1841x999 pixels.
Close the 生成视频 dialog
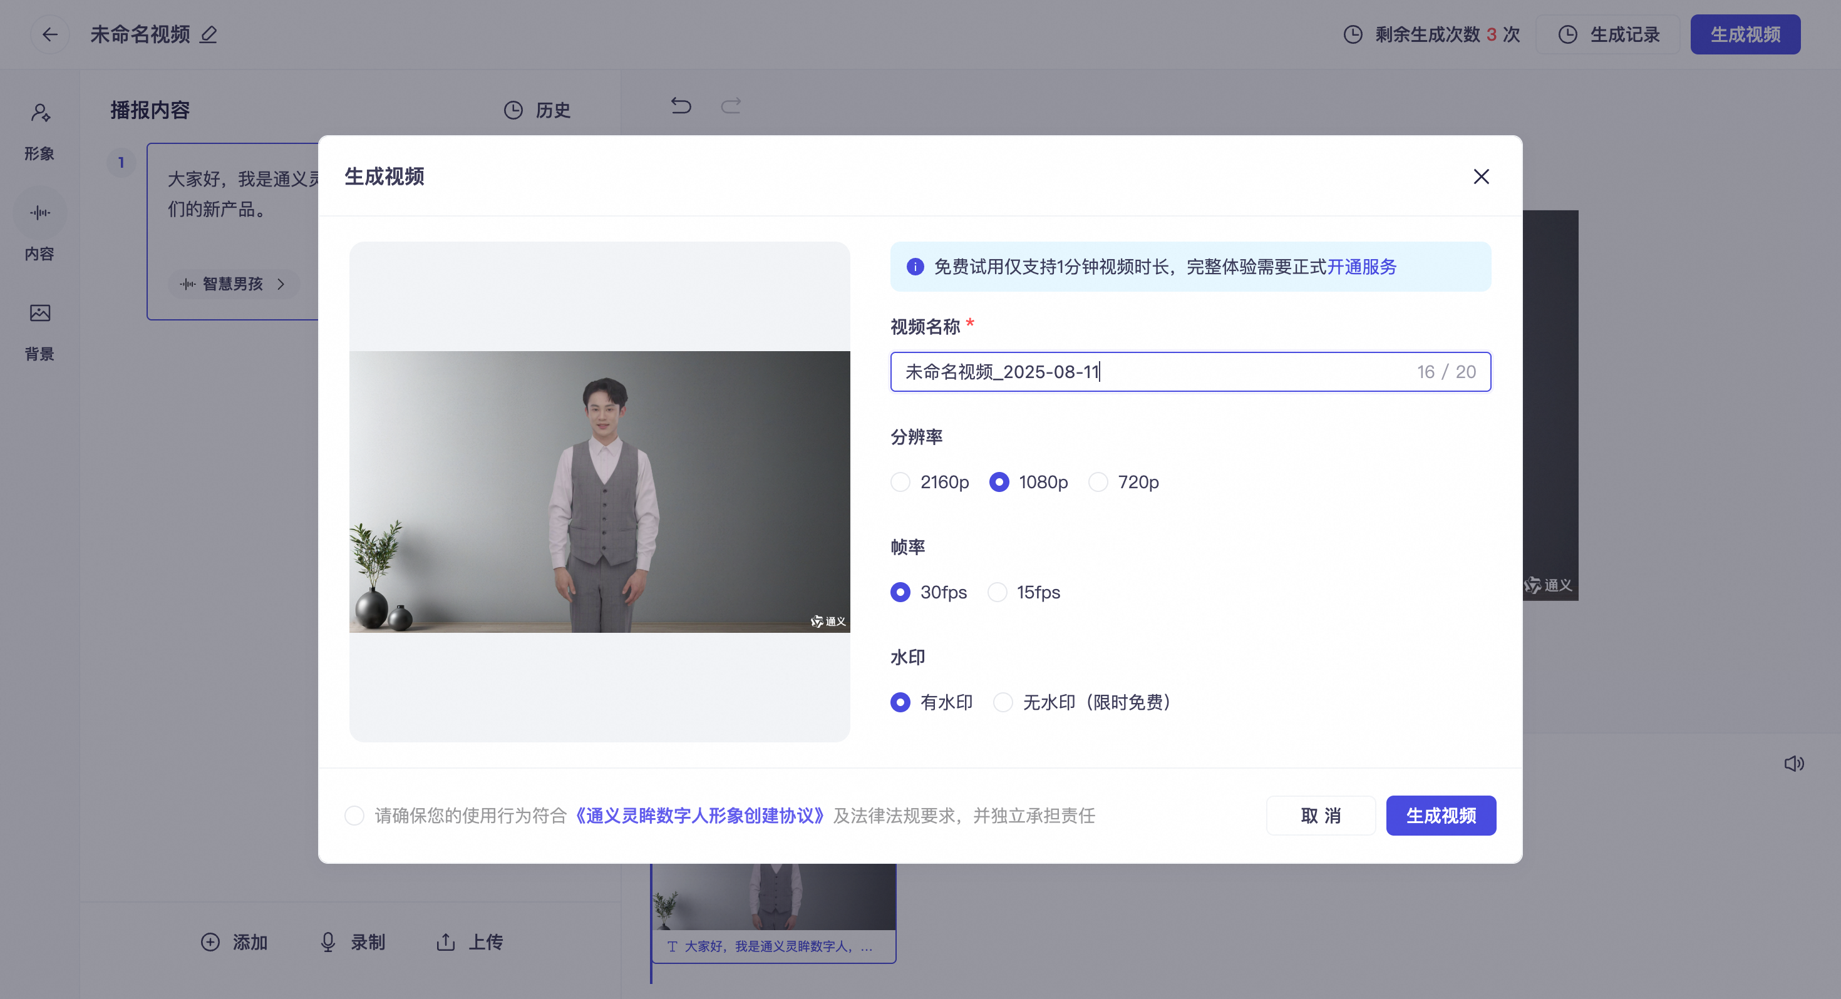coord(1481,177)
